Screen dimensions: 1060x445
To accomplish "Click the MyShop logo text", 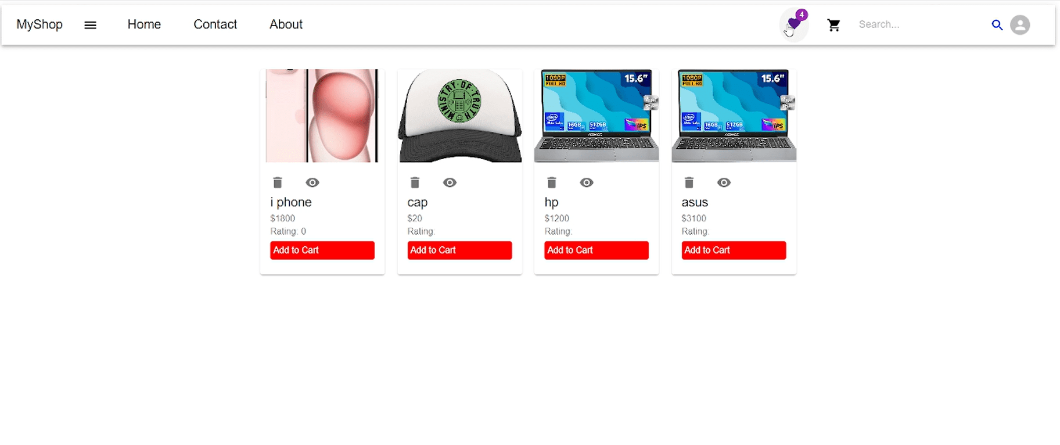I will pyautogui.click(x=39, y=24).
